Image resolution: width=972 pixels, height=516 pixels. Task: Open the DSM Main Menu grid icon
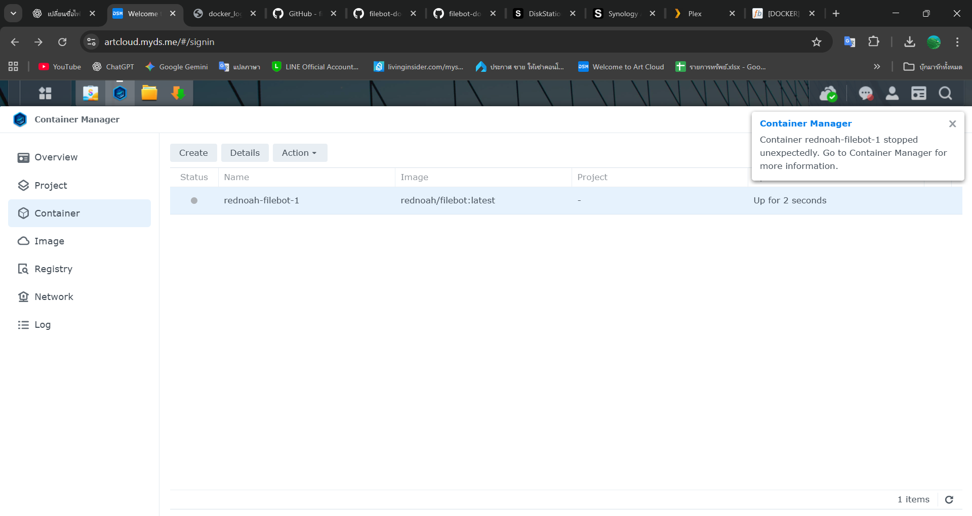[45, 93]
